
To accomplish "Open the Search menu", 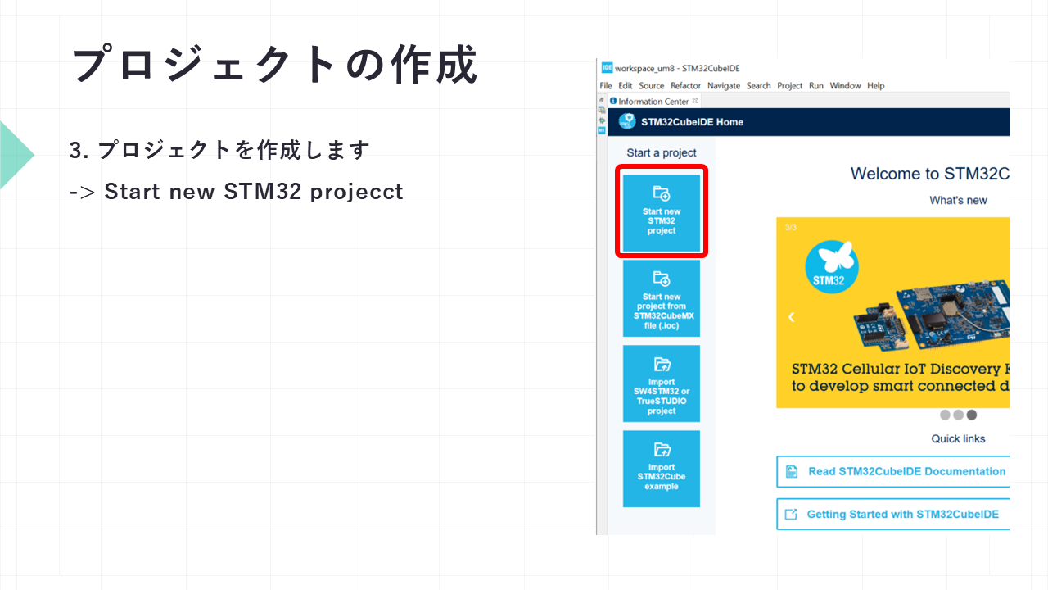I will pos(759,86).
